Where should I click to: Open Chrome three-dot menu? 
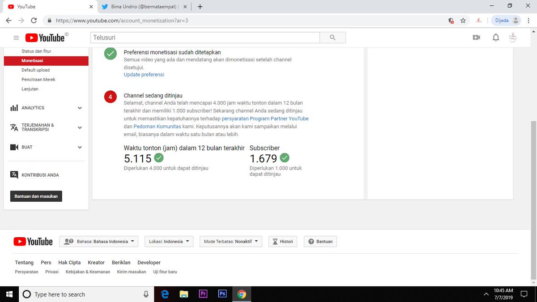529,21
